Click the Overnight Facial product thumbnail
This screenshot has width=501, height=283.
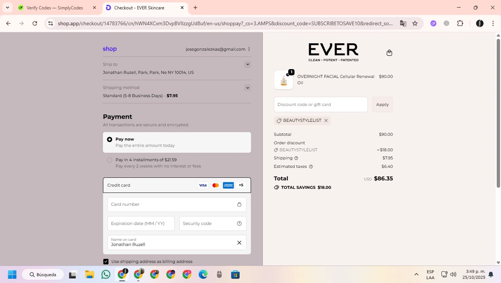[x=284, y=80]
